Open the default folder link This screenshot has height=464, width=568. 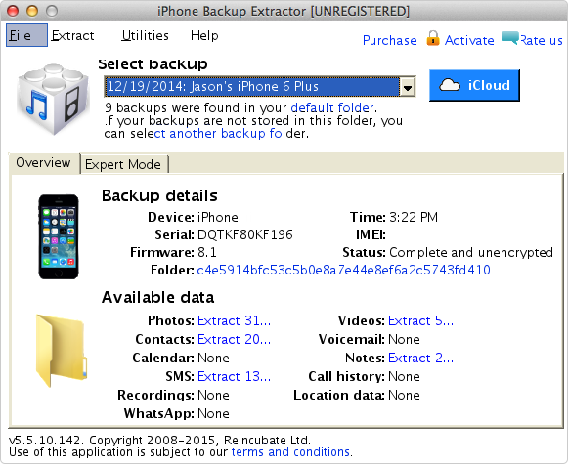click(x=332, y=107)
